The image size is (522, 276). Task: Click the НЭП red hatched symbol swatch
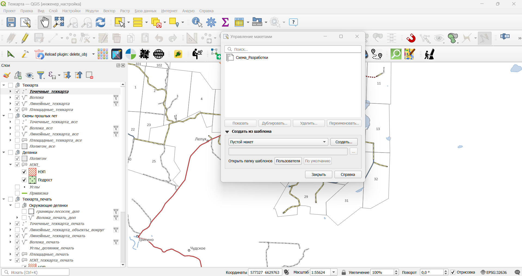pos(32,172)
